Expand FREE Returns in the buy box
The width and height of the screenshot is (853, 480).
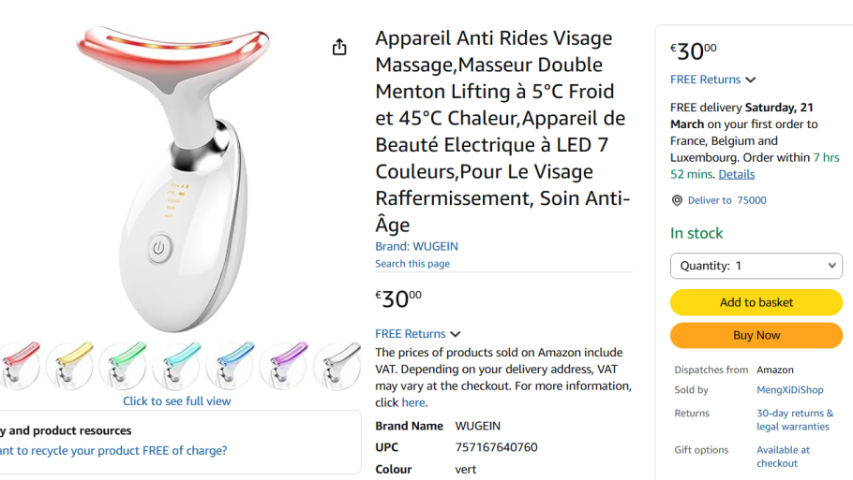[x=713, y=80]
